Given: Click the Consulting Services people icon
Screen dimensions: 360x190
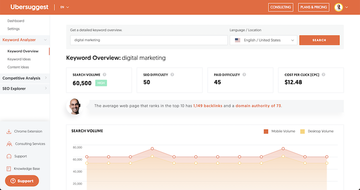Looking at the screenshot, I should pyautogui.click(x=9, y=144).
